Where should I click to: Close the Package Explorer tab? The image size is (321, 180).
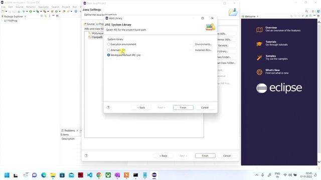pyautogui.click(x=26, y=16)
